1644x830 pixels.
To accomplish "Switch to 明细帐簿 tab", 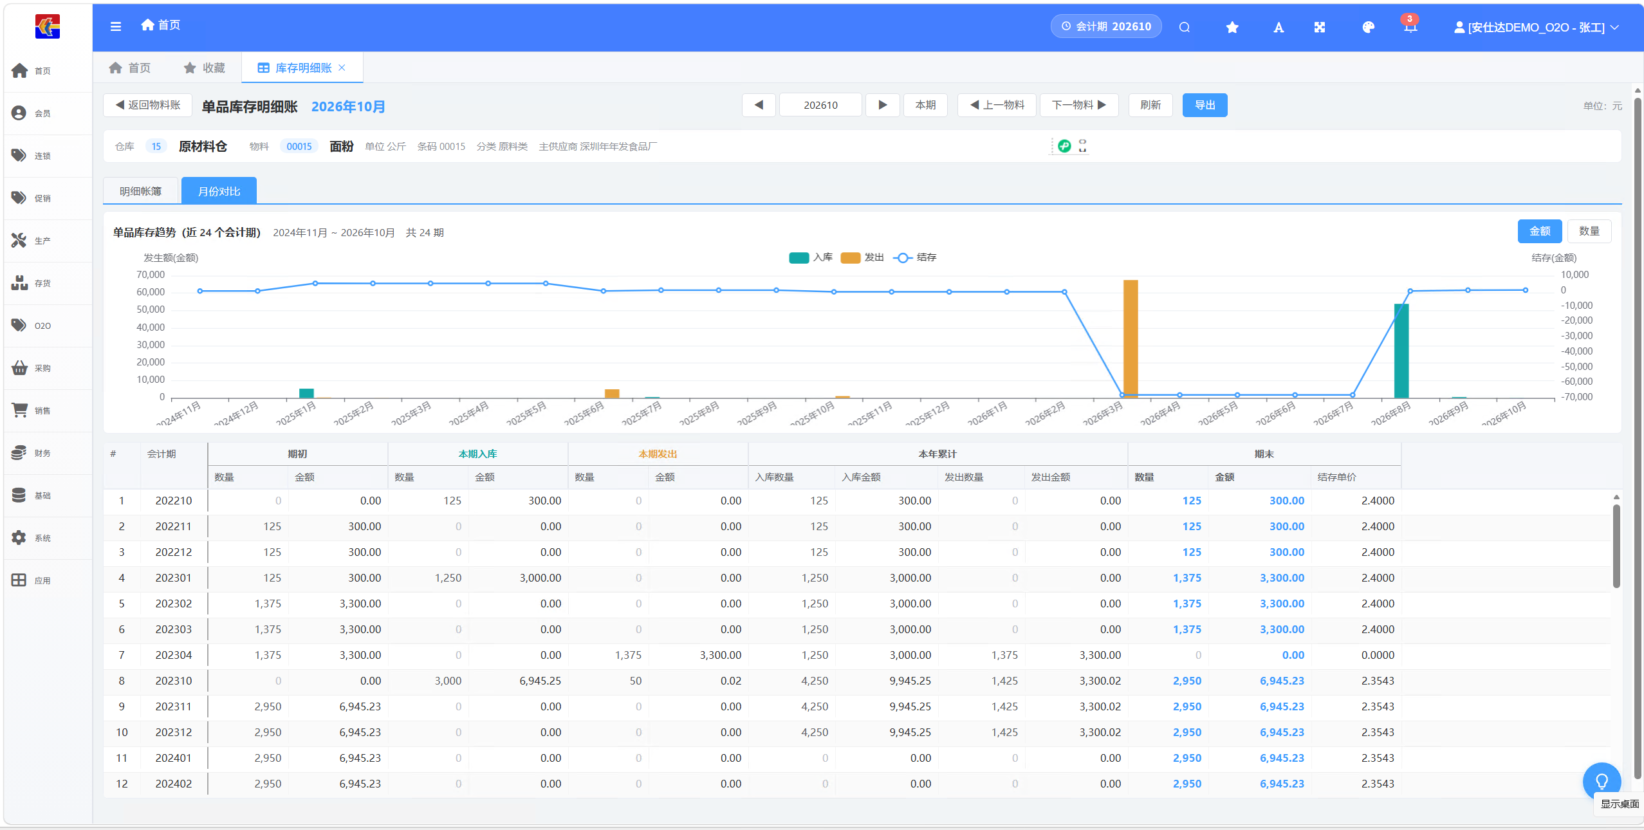I will coord(141,191).
